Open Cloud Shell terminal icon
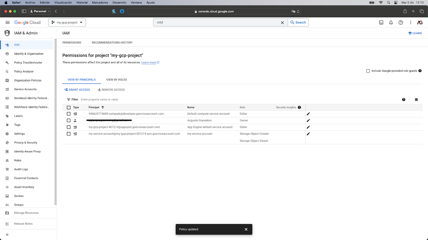The height and width of the screenshot is (240, 428). tap(381, 22)
